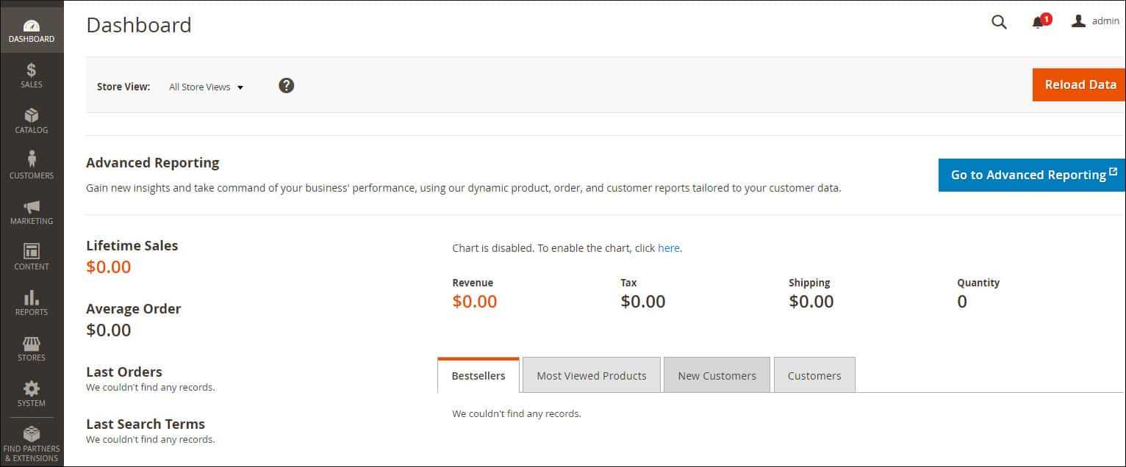Open the Sales sidebar menu
This screenshot has height=467, width=1126.
[x=32, y=76]
